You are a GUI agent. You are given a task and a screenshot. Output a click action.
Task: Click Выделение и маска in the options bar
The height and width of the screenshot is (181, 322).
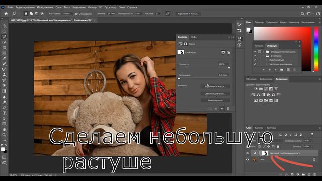[x=188, y=14]
